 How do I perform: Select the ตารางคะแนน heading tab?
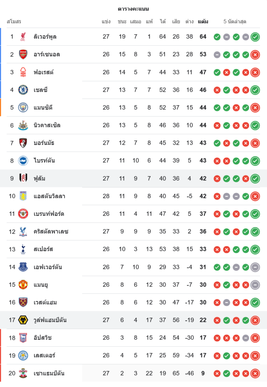133,9
